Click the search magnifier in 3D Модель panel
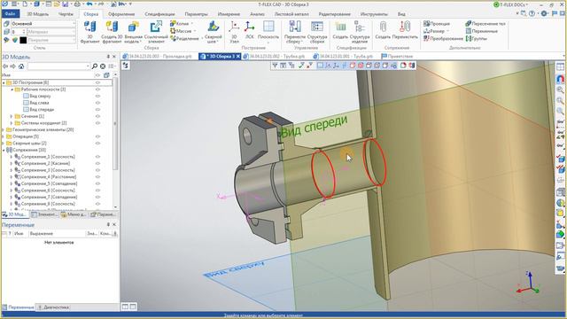 coord(95,66)
